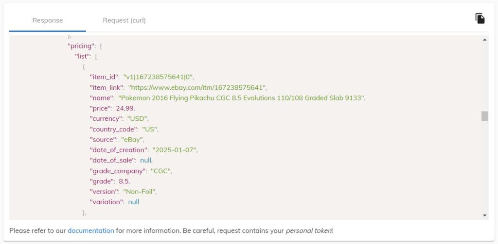Switch to the Response tab
Viewport: 498px width, 244px height.
click(x=48, y=20)
